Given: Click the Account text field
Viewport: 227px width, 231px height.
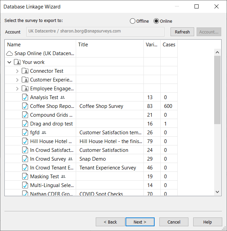Looking at the screenshot, I should (x=95, y=32).
